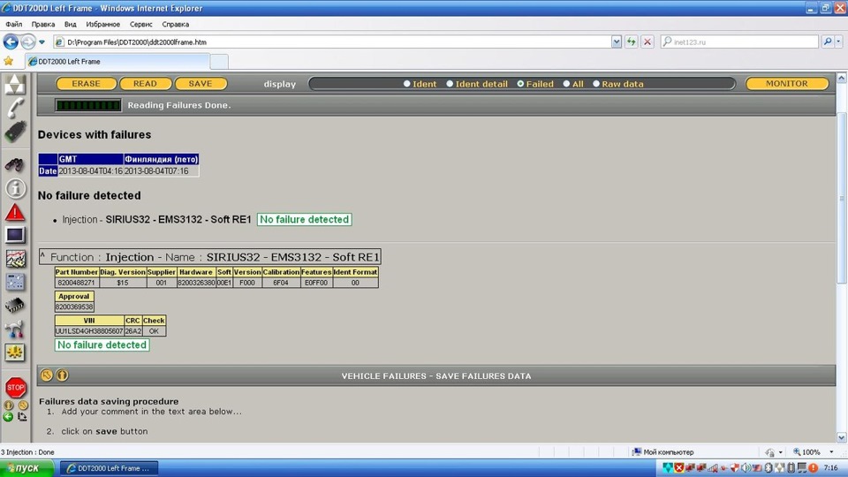Screen dimensions: 848x477
Task: Select the All display radio button
Action: click(566, 84)
